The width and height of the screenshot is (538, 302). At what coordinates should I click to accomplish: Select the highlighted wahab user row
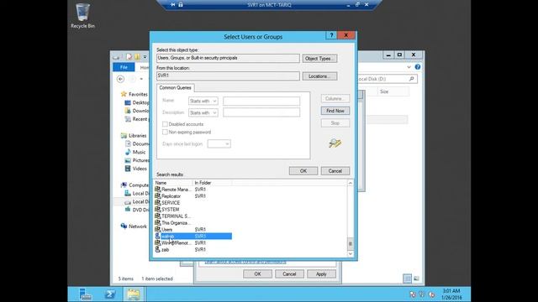click(193, 237)
